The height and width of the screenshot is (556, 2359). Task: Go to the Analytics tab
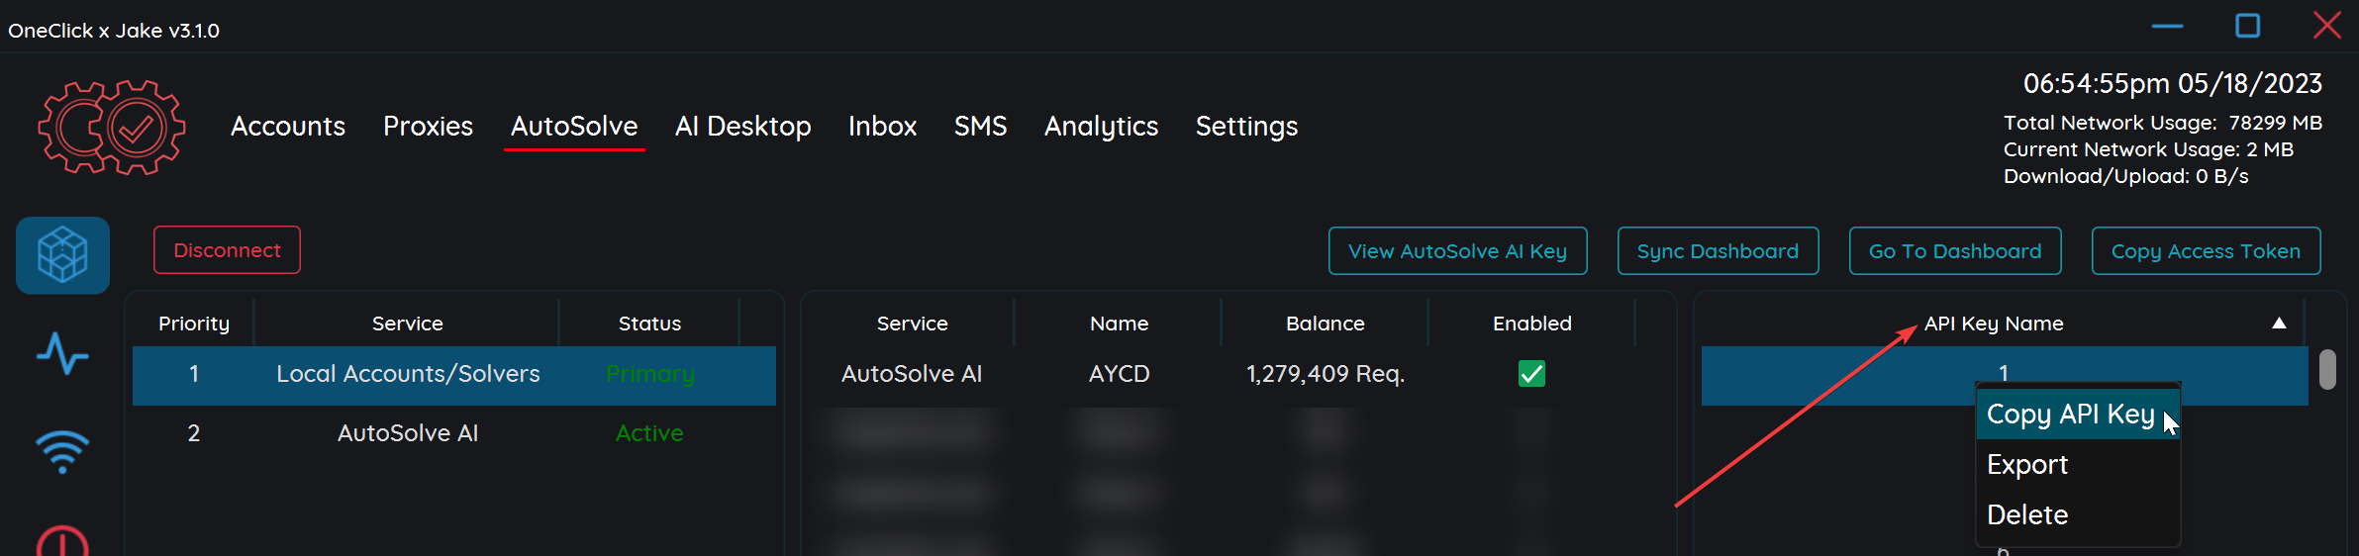click(1101, 127)
